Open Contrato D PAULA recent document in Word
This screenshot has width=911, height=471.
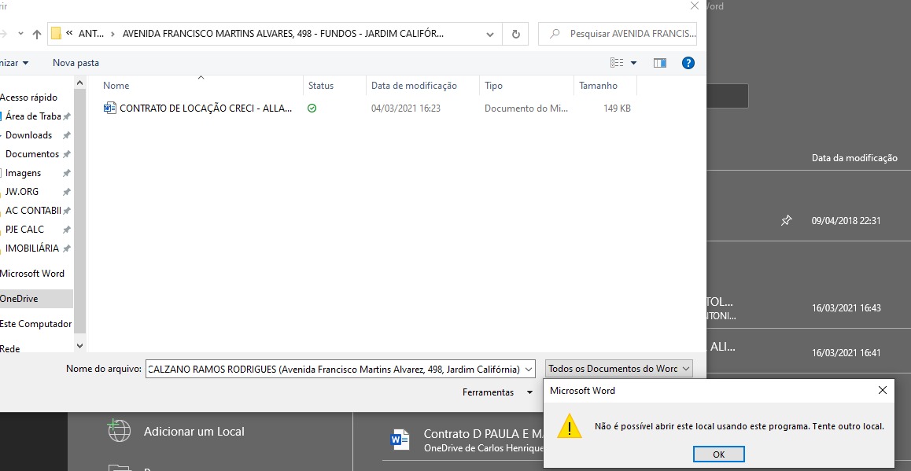point(484,440)
